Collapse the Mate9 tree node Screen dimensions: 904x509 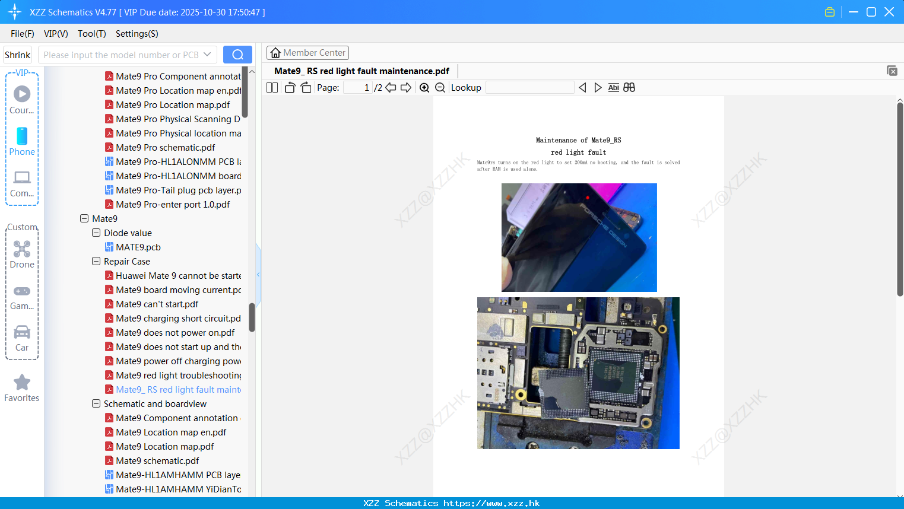(84, 218)
